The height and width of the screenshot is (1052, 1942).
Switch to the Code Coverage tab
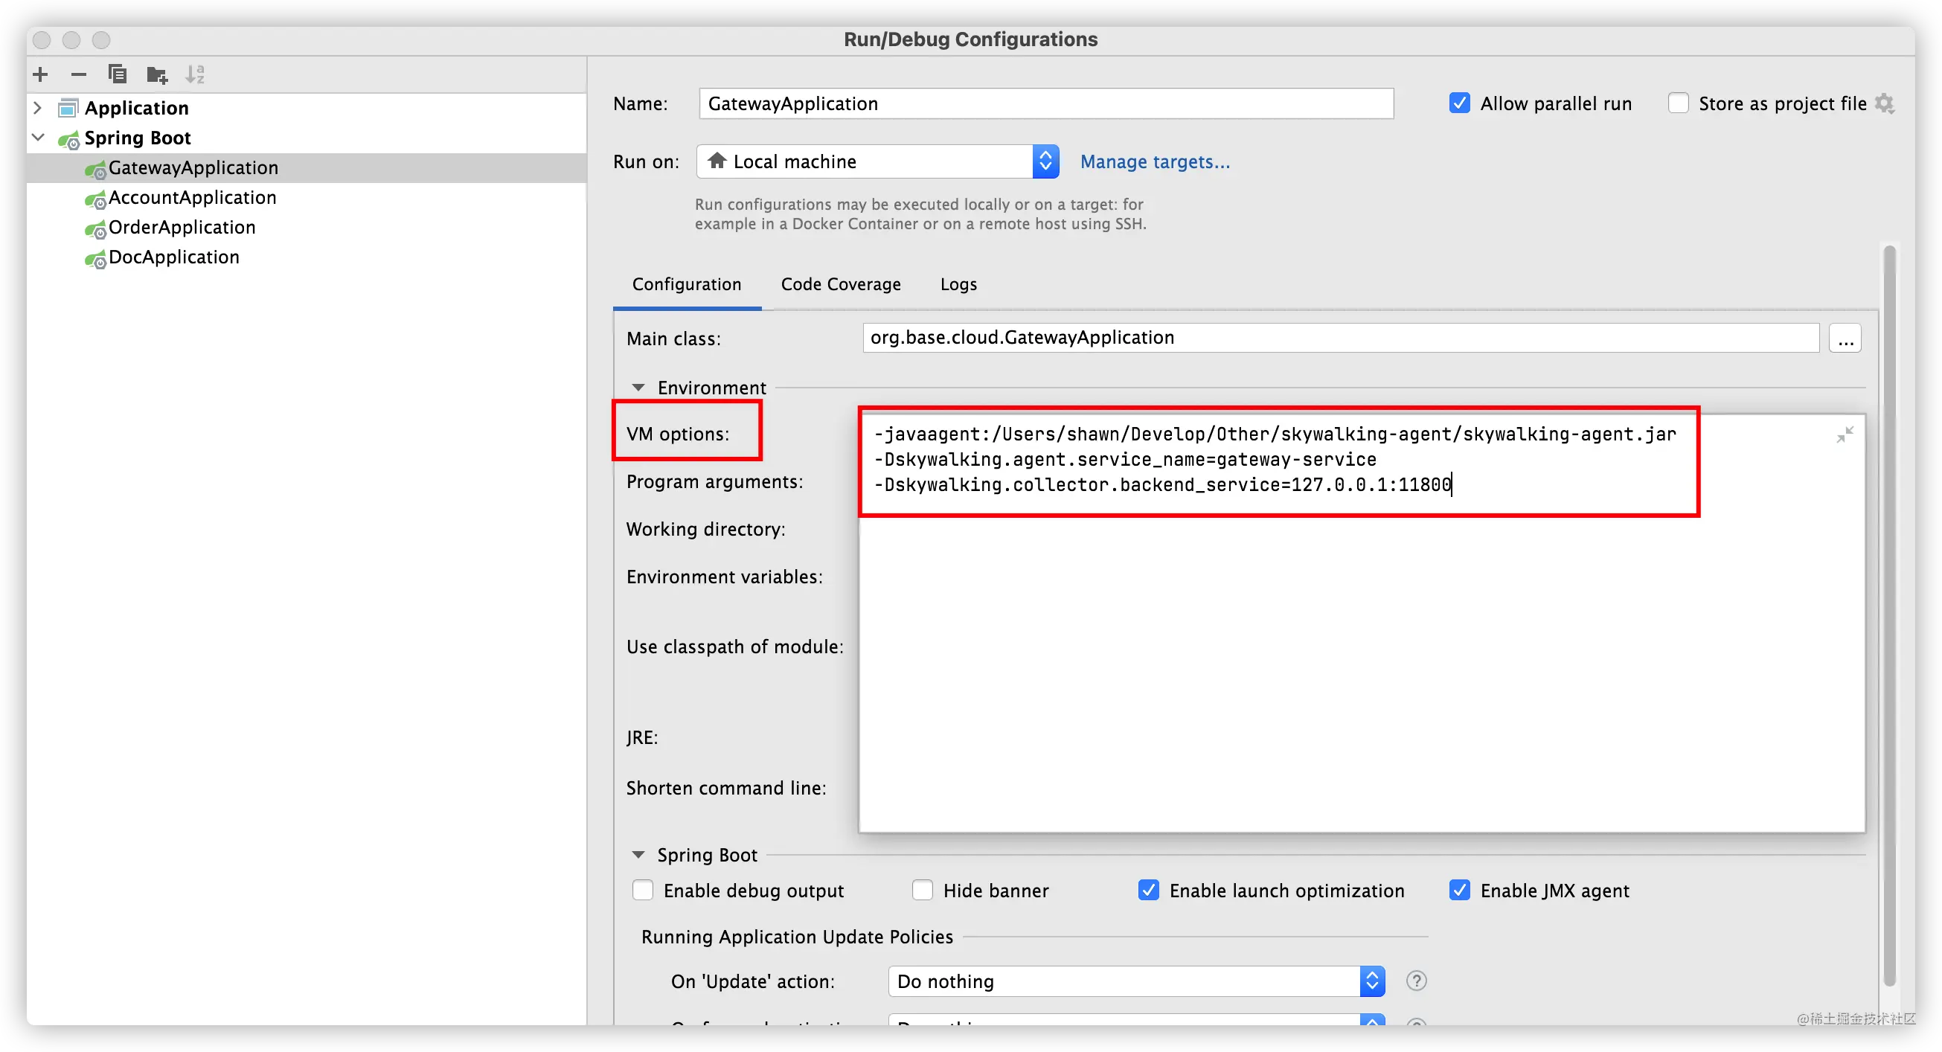pos(841,284)
